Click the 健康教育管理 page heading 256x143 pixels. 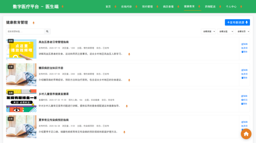coord(17,22)
